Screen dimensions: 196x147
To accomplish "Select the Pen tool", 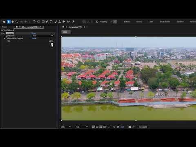I will (47, 22).
